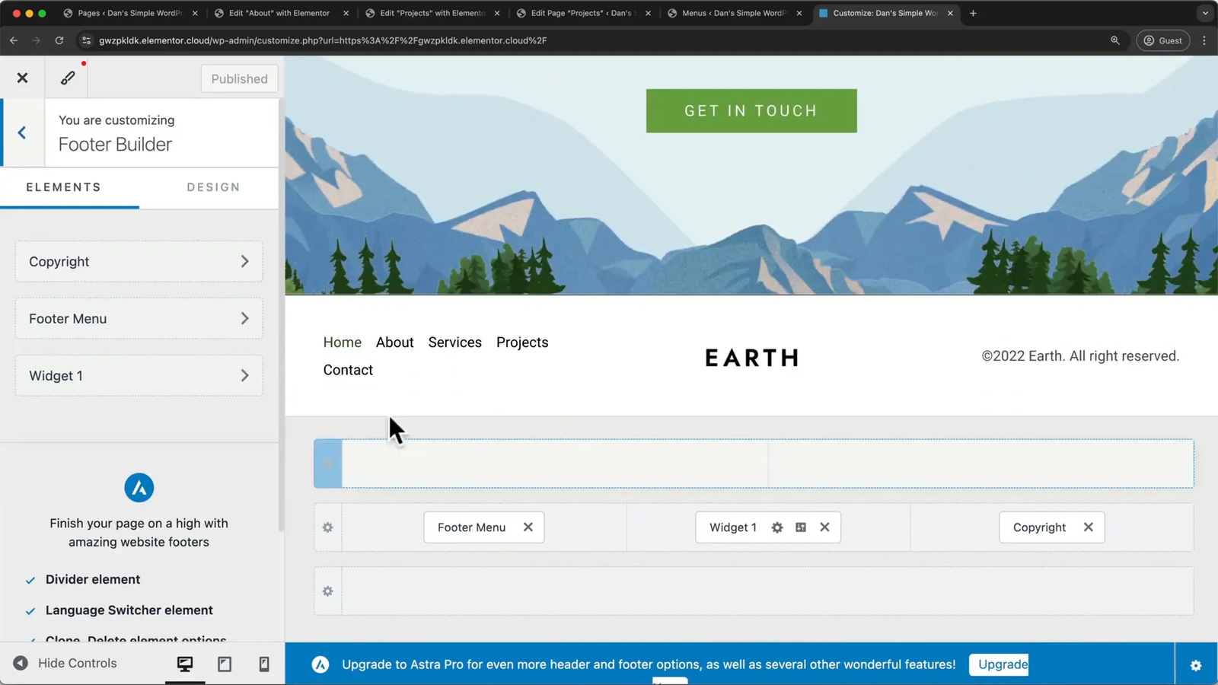Hide Controls in the customizer
The image size is (1218, 685).
(x=65, y=663)
